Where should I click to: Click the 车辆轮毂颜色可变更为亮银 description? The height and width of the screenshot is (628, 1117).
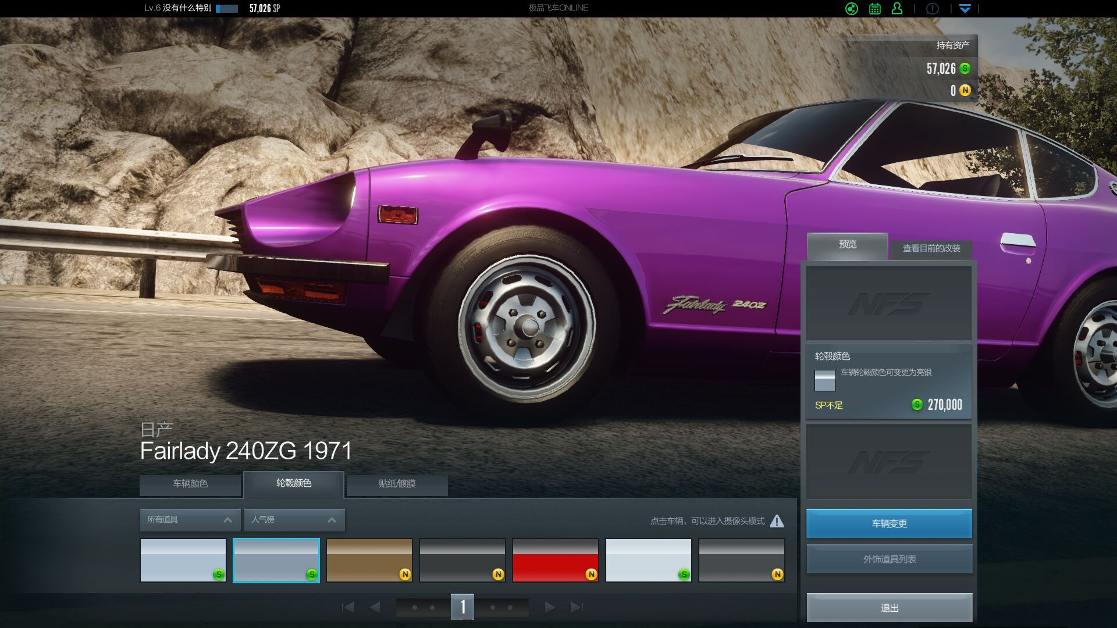(886, 372)
